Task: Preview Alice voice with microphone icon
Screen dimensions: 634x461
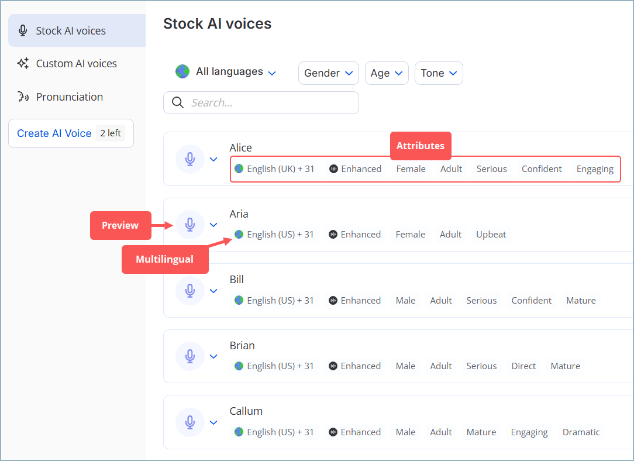Action: pyautogui.click(x=190, y=159)
